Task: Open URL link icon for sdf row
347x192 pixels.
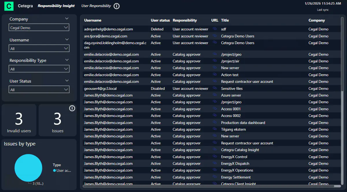Action: pyautogui.click(x=215, y=29)
